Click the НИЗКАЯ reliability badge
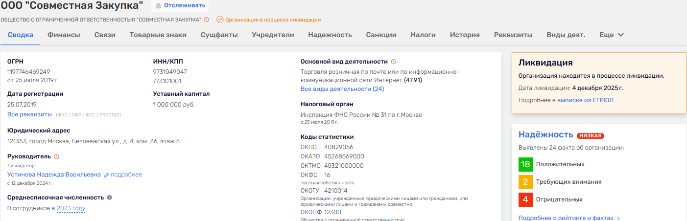 click(590, 136)
